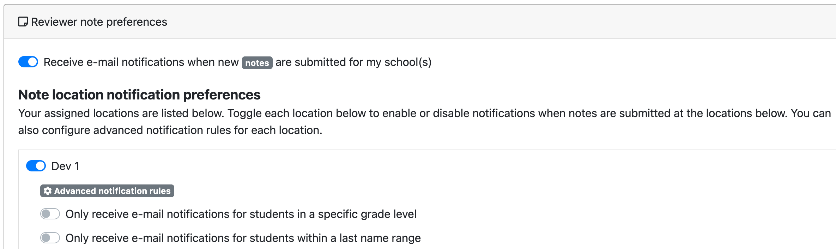
Task: Click the word 'school(s)' in the notification label
Action: [408, 62]
